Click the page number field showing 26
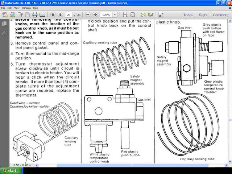The width and height of the screenshot is (232, 174). point(69,15)
